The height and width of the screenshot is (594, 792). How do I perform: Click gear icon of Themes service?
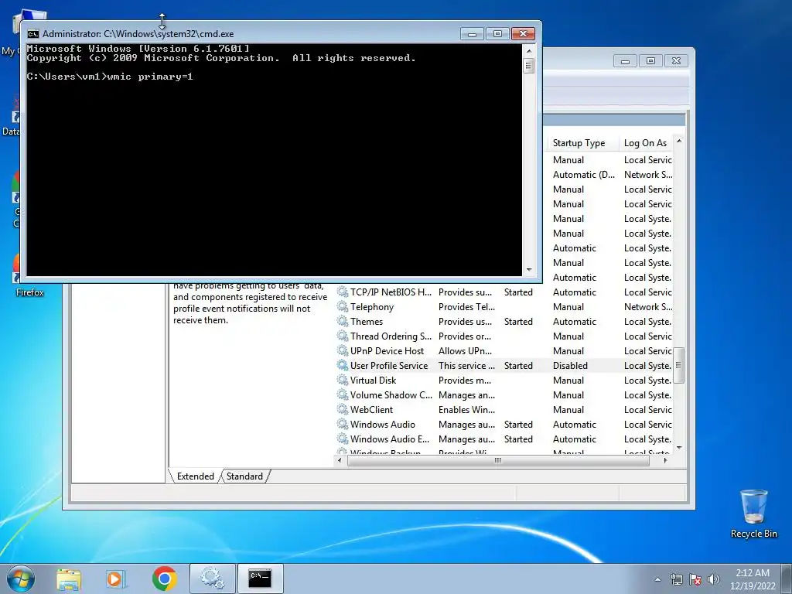(x=343, y=321)
